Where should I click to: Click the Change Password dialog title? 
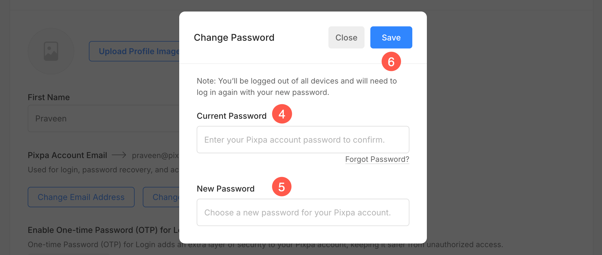[x=234, y=38]
